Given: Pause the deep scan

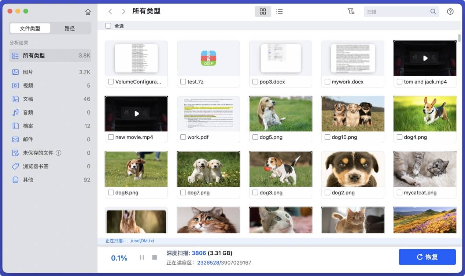Looking at the screenshot, I should [x=142, y=257].
